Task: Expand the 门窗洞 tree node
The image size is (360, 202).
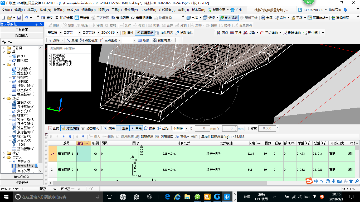Action: tap(4, 48)
